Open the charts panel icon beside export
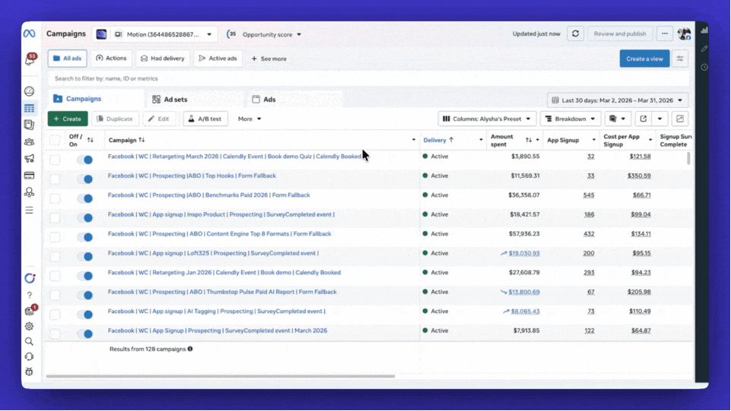The image size is (731, 411). [680, 119]
